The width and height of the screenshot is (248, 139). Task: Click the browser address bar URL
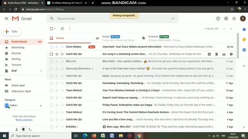click(45, 9)
